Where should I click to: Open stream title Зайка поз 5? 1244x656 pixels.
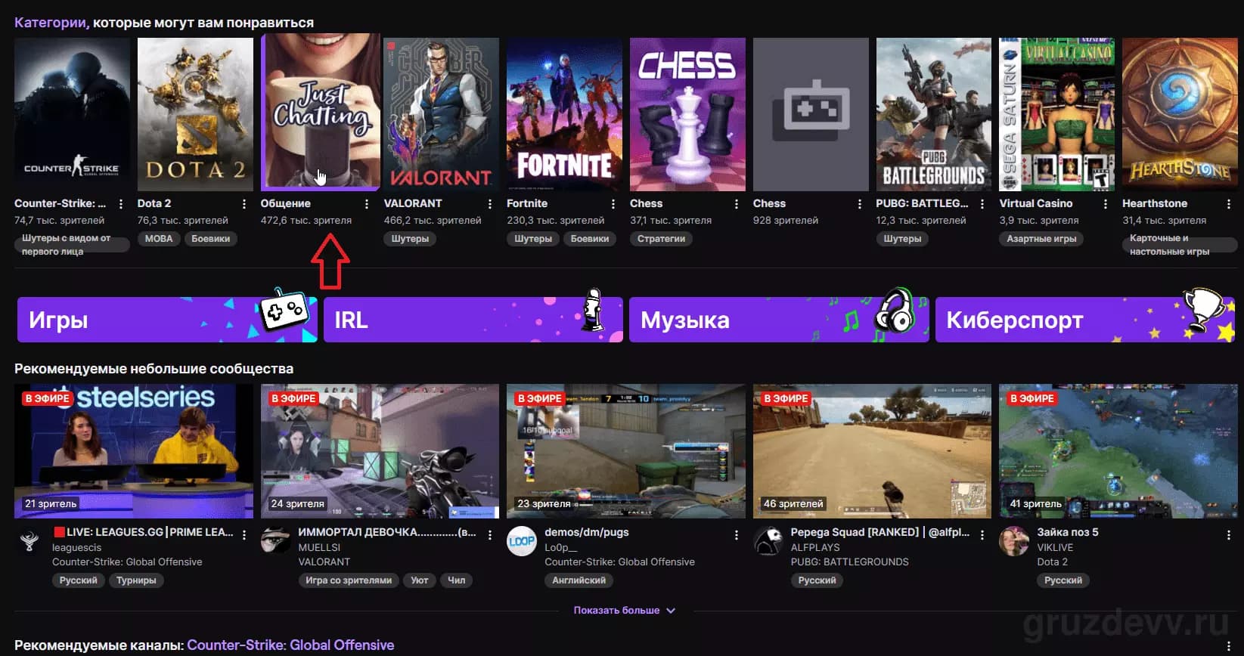tap(1068, 532)
